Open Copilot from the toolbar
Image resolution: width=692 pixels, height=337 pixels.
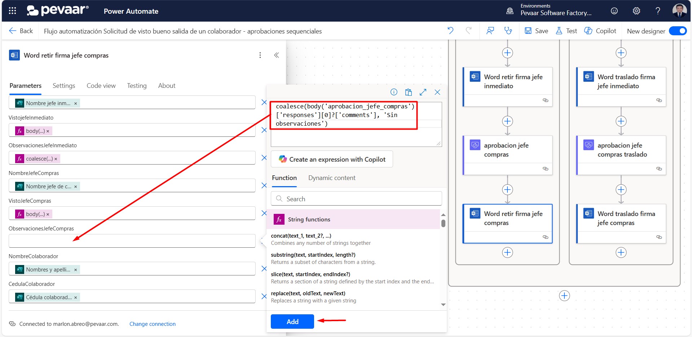tap(600, 31)
